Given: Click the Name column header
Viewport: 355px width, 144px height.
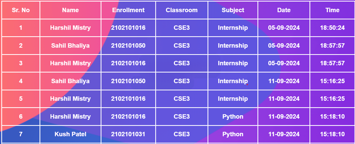Looking at the screenshot, I should click(70, 10).
